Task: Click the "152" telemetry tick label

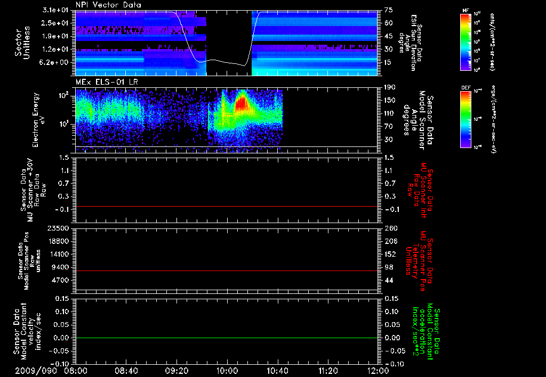Action: coord(390,254)
